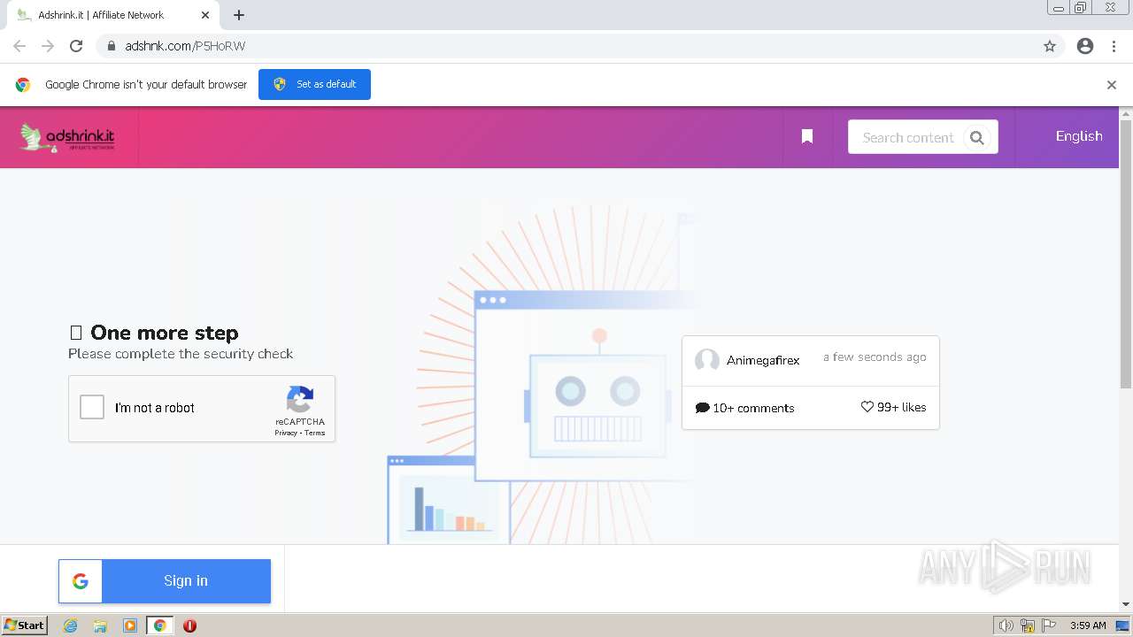Close the Adshrink.it tab

coord(205,15)
